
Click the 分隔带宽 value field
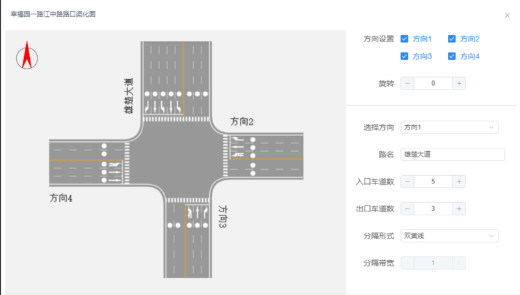point(433,263)
